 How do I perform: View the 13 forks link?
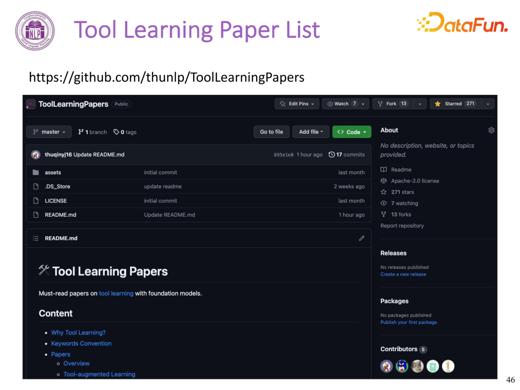pos(396,215)
